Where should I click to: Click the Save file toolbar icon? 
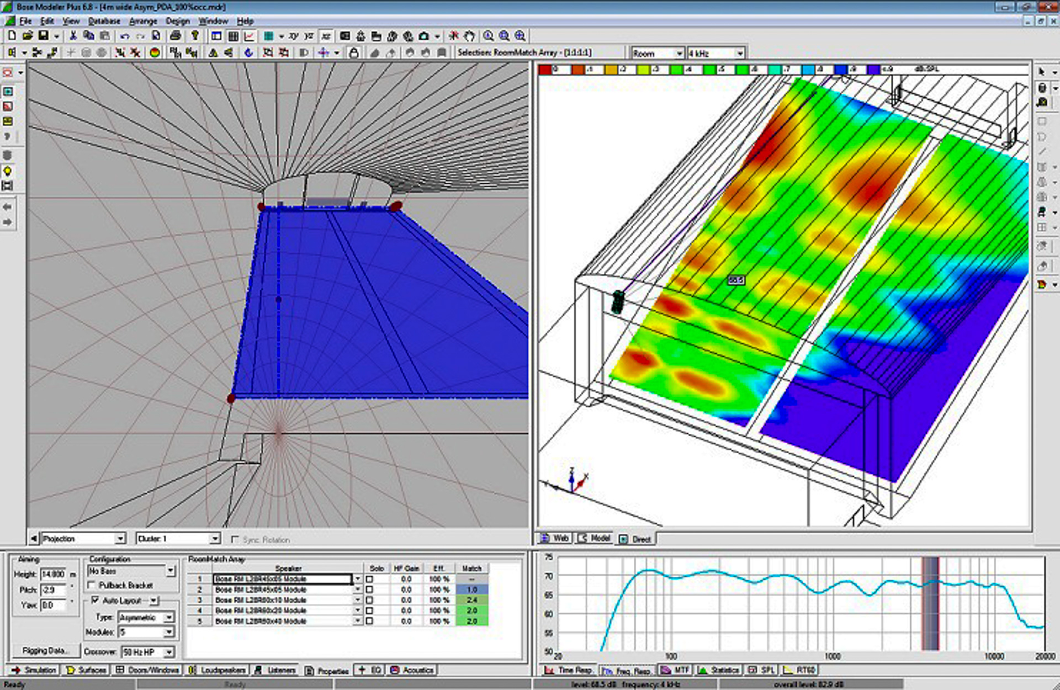[43, 36]
